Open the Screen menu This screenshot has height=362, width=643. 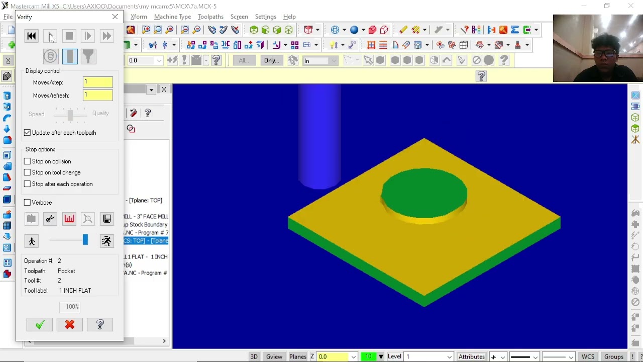(x=239, y=17)
